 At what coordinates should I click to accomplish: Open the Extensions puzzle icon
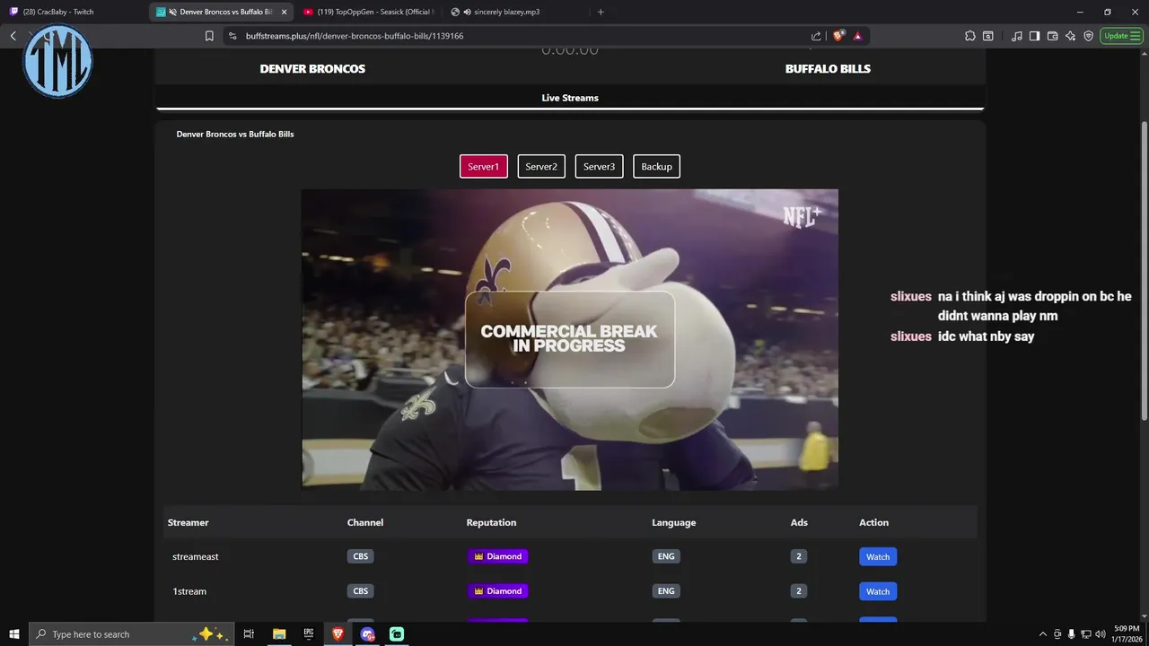tap(970, 36)
